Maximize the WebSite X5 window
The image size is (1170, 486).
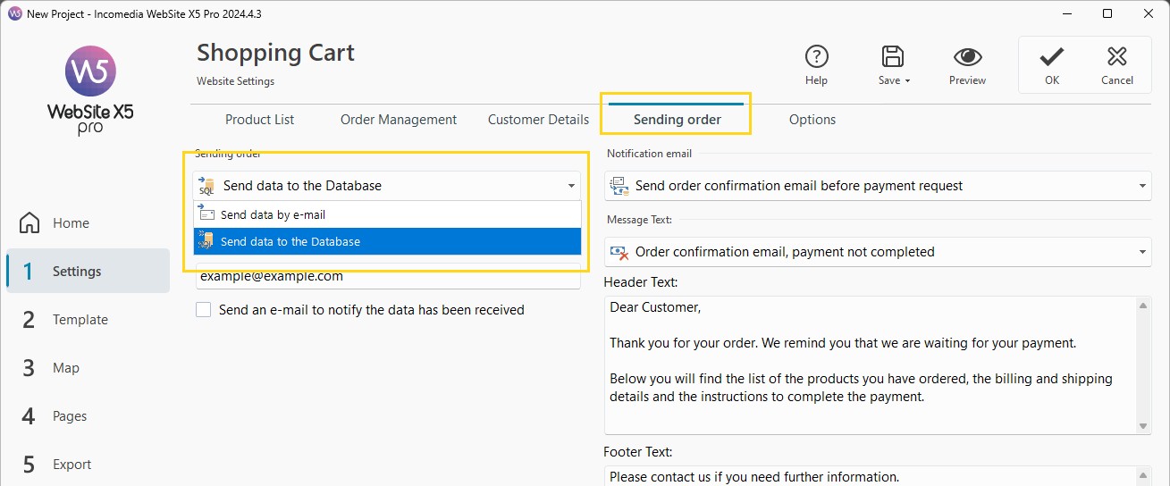click(1107, 13)
